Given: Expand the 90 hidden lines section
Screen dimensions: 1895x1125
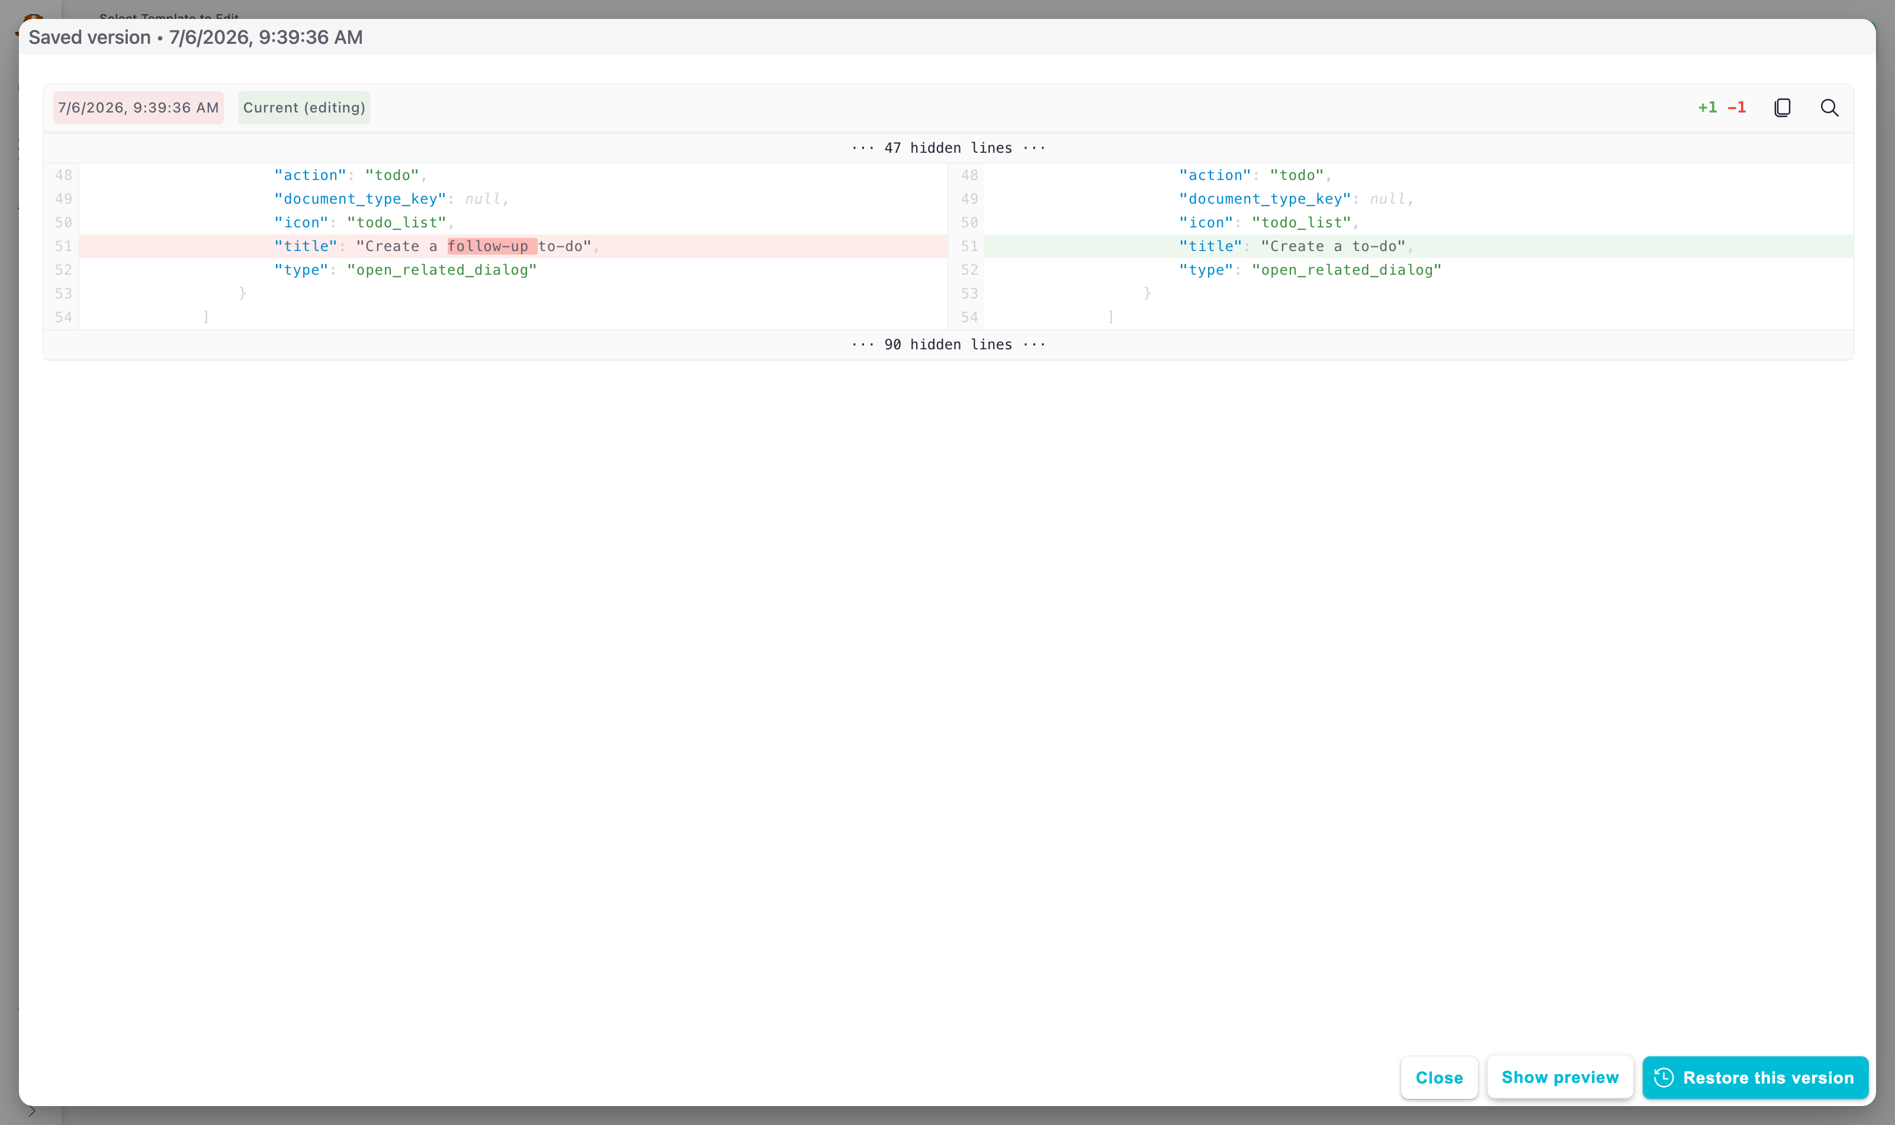Looking at the screenshot, I should tap(948, 344).
